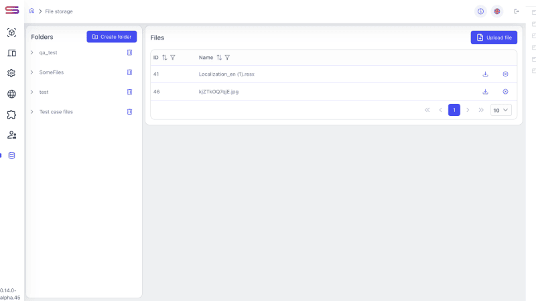Click the language flag icon
536x301 pixels.
[x=497, y=11]
